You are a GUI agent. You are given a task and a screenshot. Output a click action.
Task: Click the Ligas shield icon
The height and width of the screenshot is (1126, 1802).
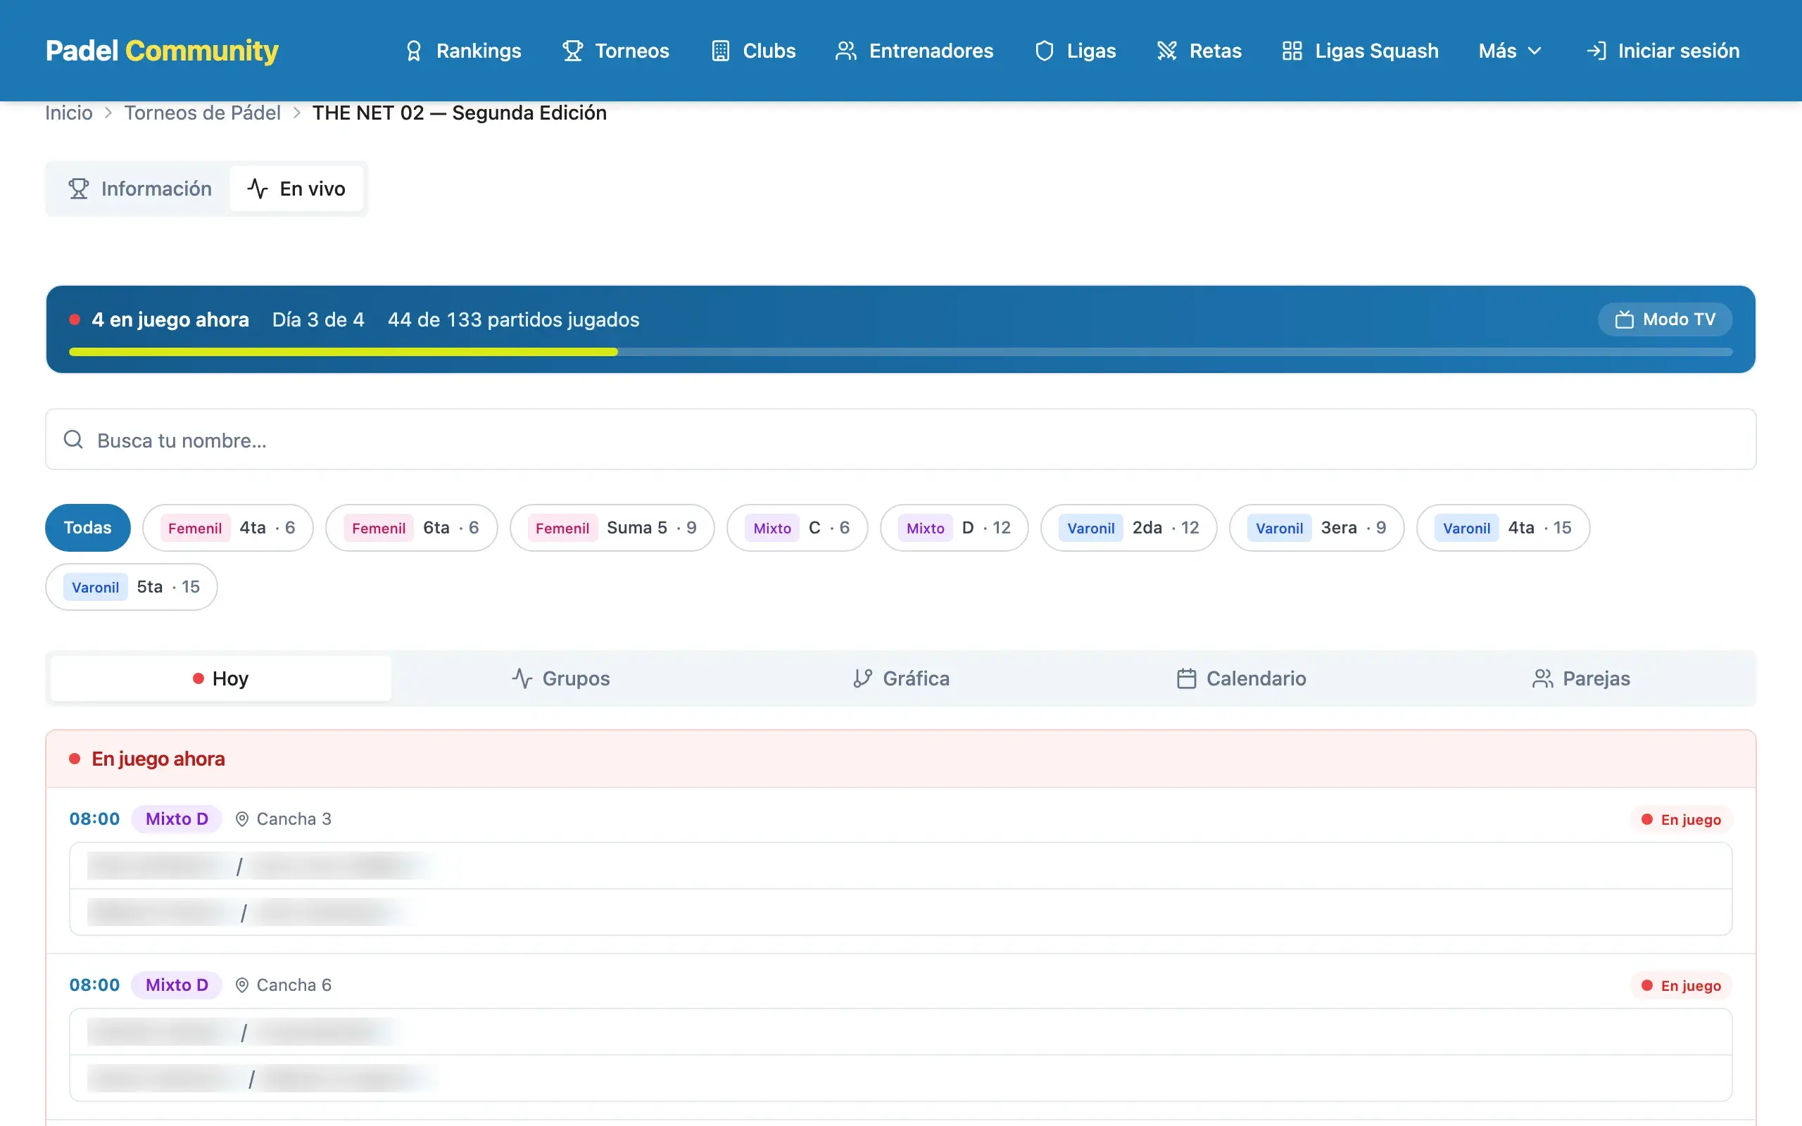point(1044,51)
